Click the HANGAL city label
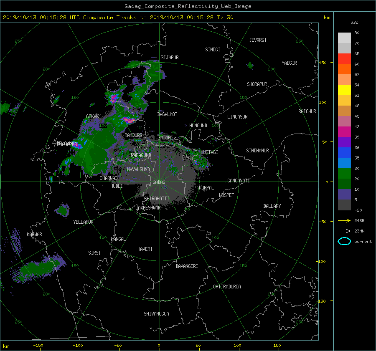This screenshot has height=351, width=376. click(x=118, y=239)
